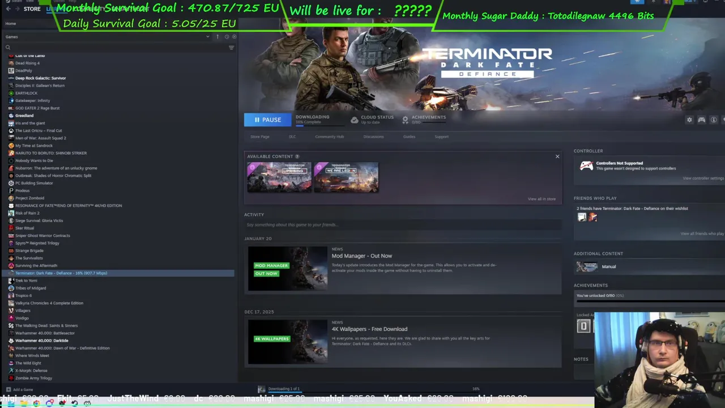
Task: Open the Community Hub tab
Action: (330, 137)
